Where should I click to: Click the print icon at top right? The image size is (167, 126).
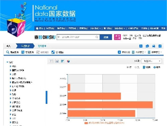click(x=154, y=46)
